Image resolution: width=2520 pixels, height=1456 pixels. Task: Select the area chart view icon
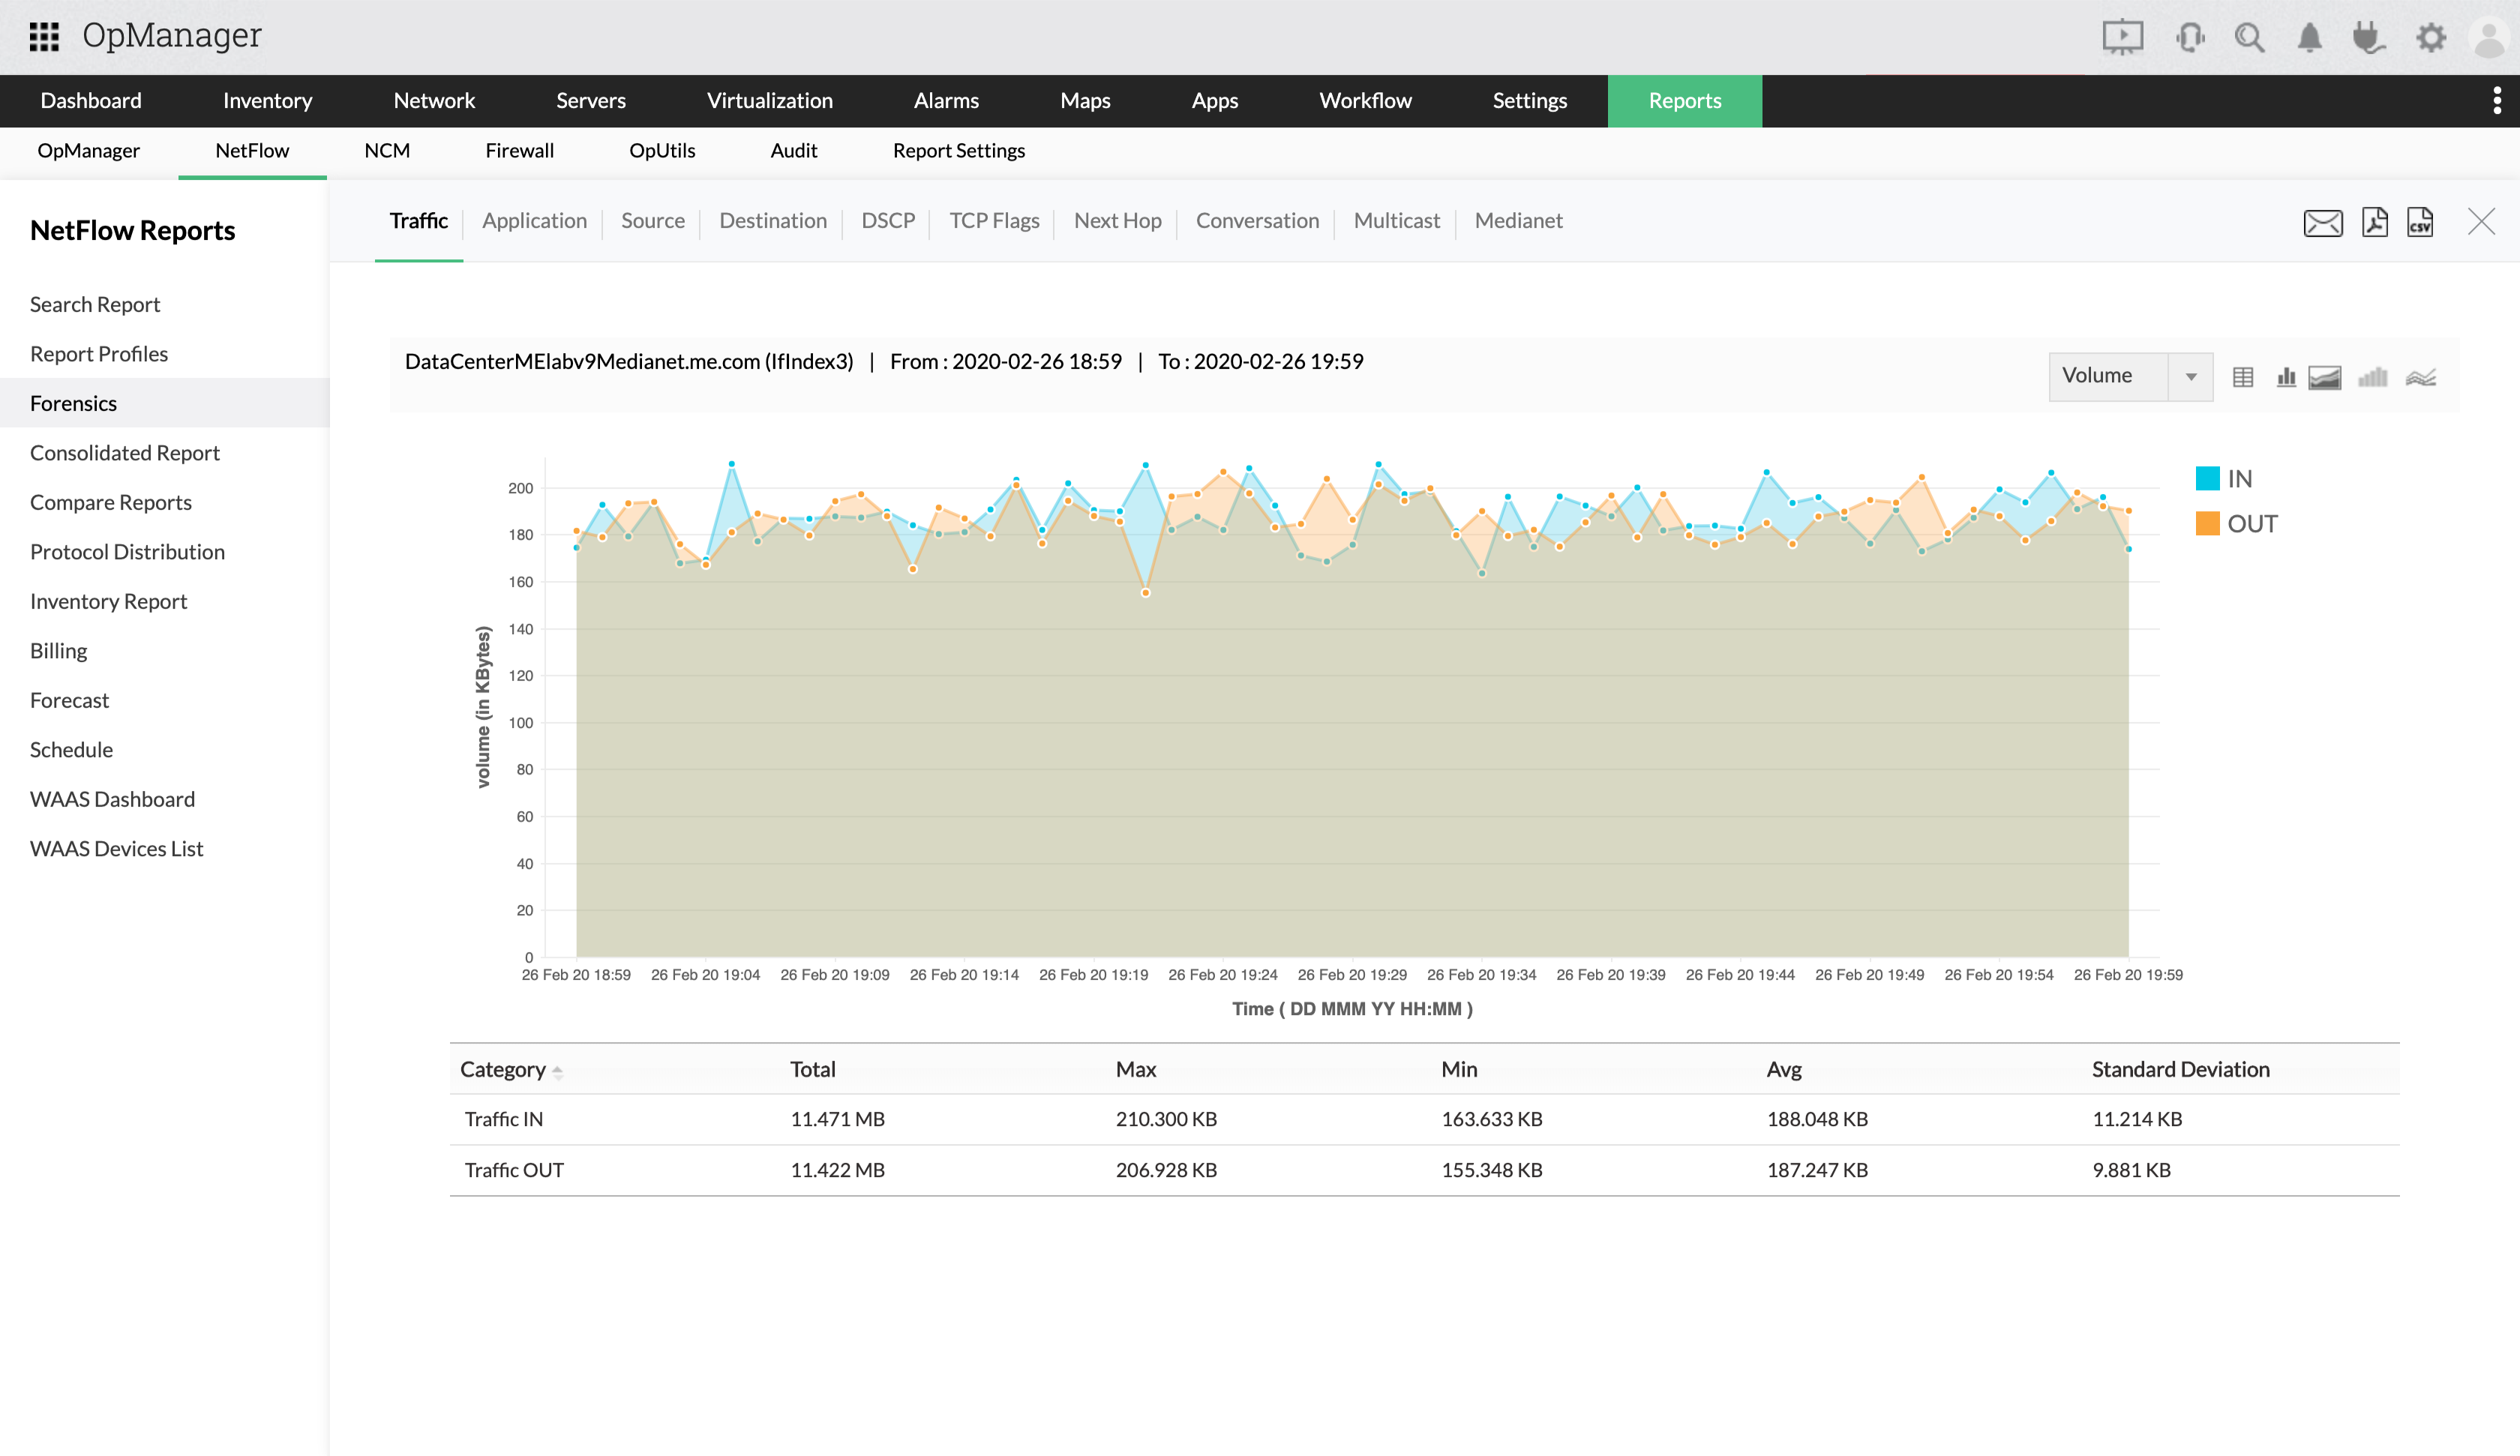[x=2324, y=377]
